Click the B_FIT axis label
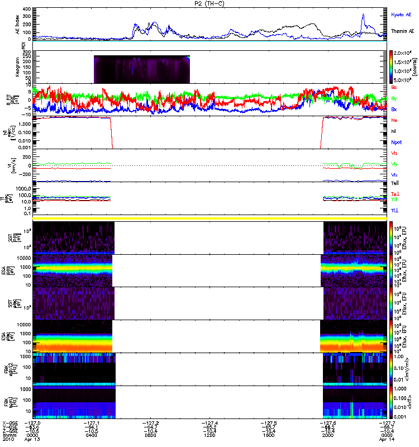 9,100
